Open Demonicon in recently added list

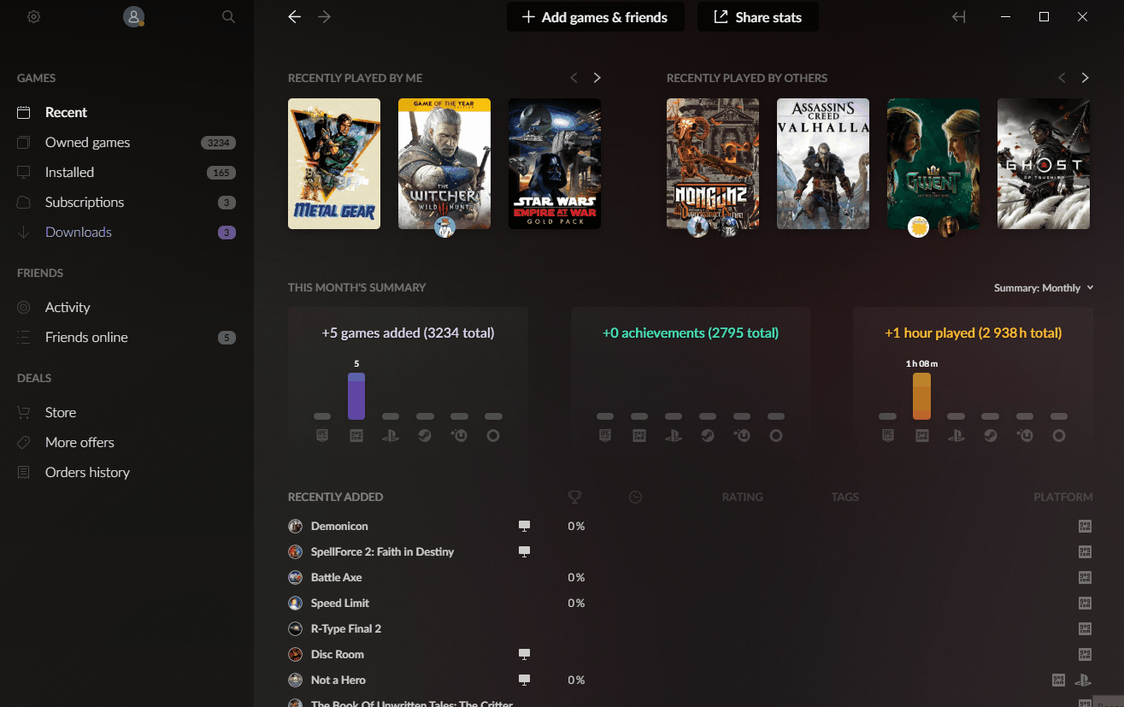339,526
